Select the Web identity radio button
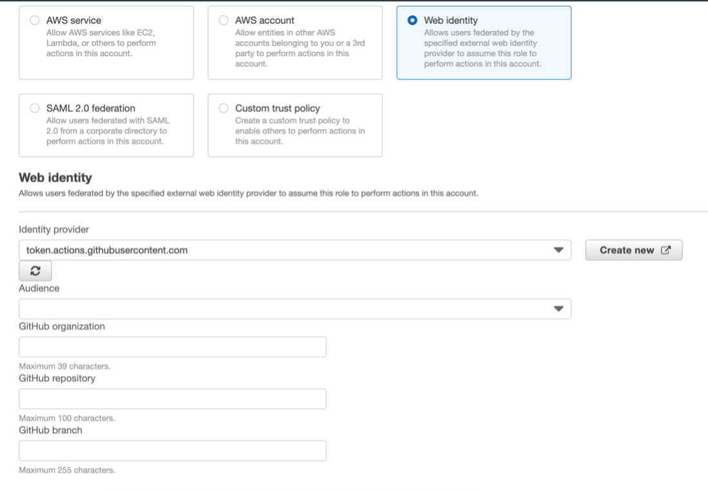Screen dimensions: 708x493 click(x=412, y=21)
